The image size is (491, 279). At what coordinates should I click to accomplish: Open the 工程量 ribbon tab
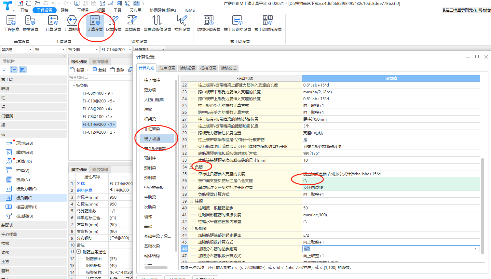83,10
